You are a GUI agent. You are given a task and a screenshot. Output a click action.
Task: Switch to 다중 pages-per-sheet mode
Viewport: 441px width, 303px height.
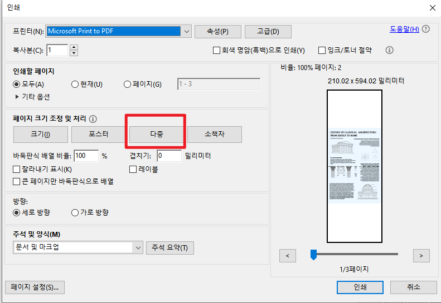pyautogui.click(x=156, y=135)
